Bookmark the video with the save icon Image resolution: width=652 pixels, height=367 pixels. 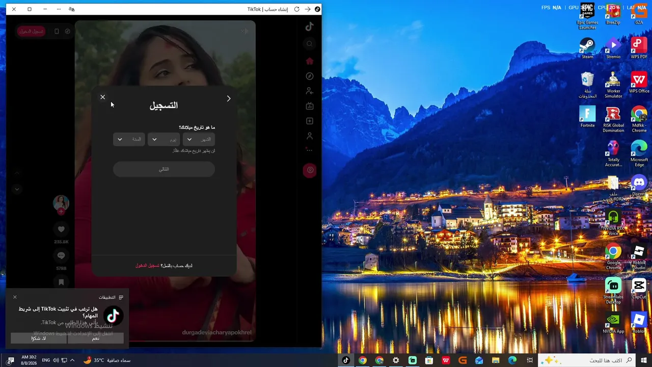point(61,282)
